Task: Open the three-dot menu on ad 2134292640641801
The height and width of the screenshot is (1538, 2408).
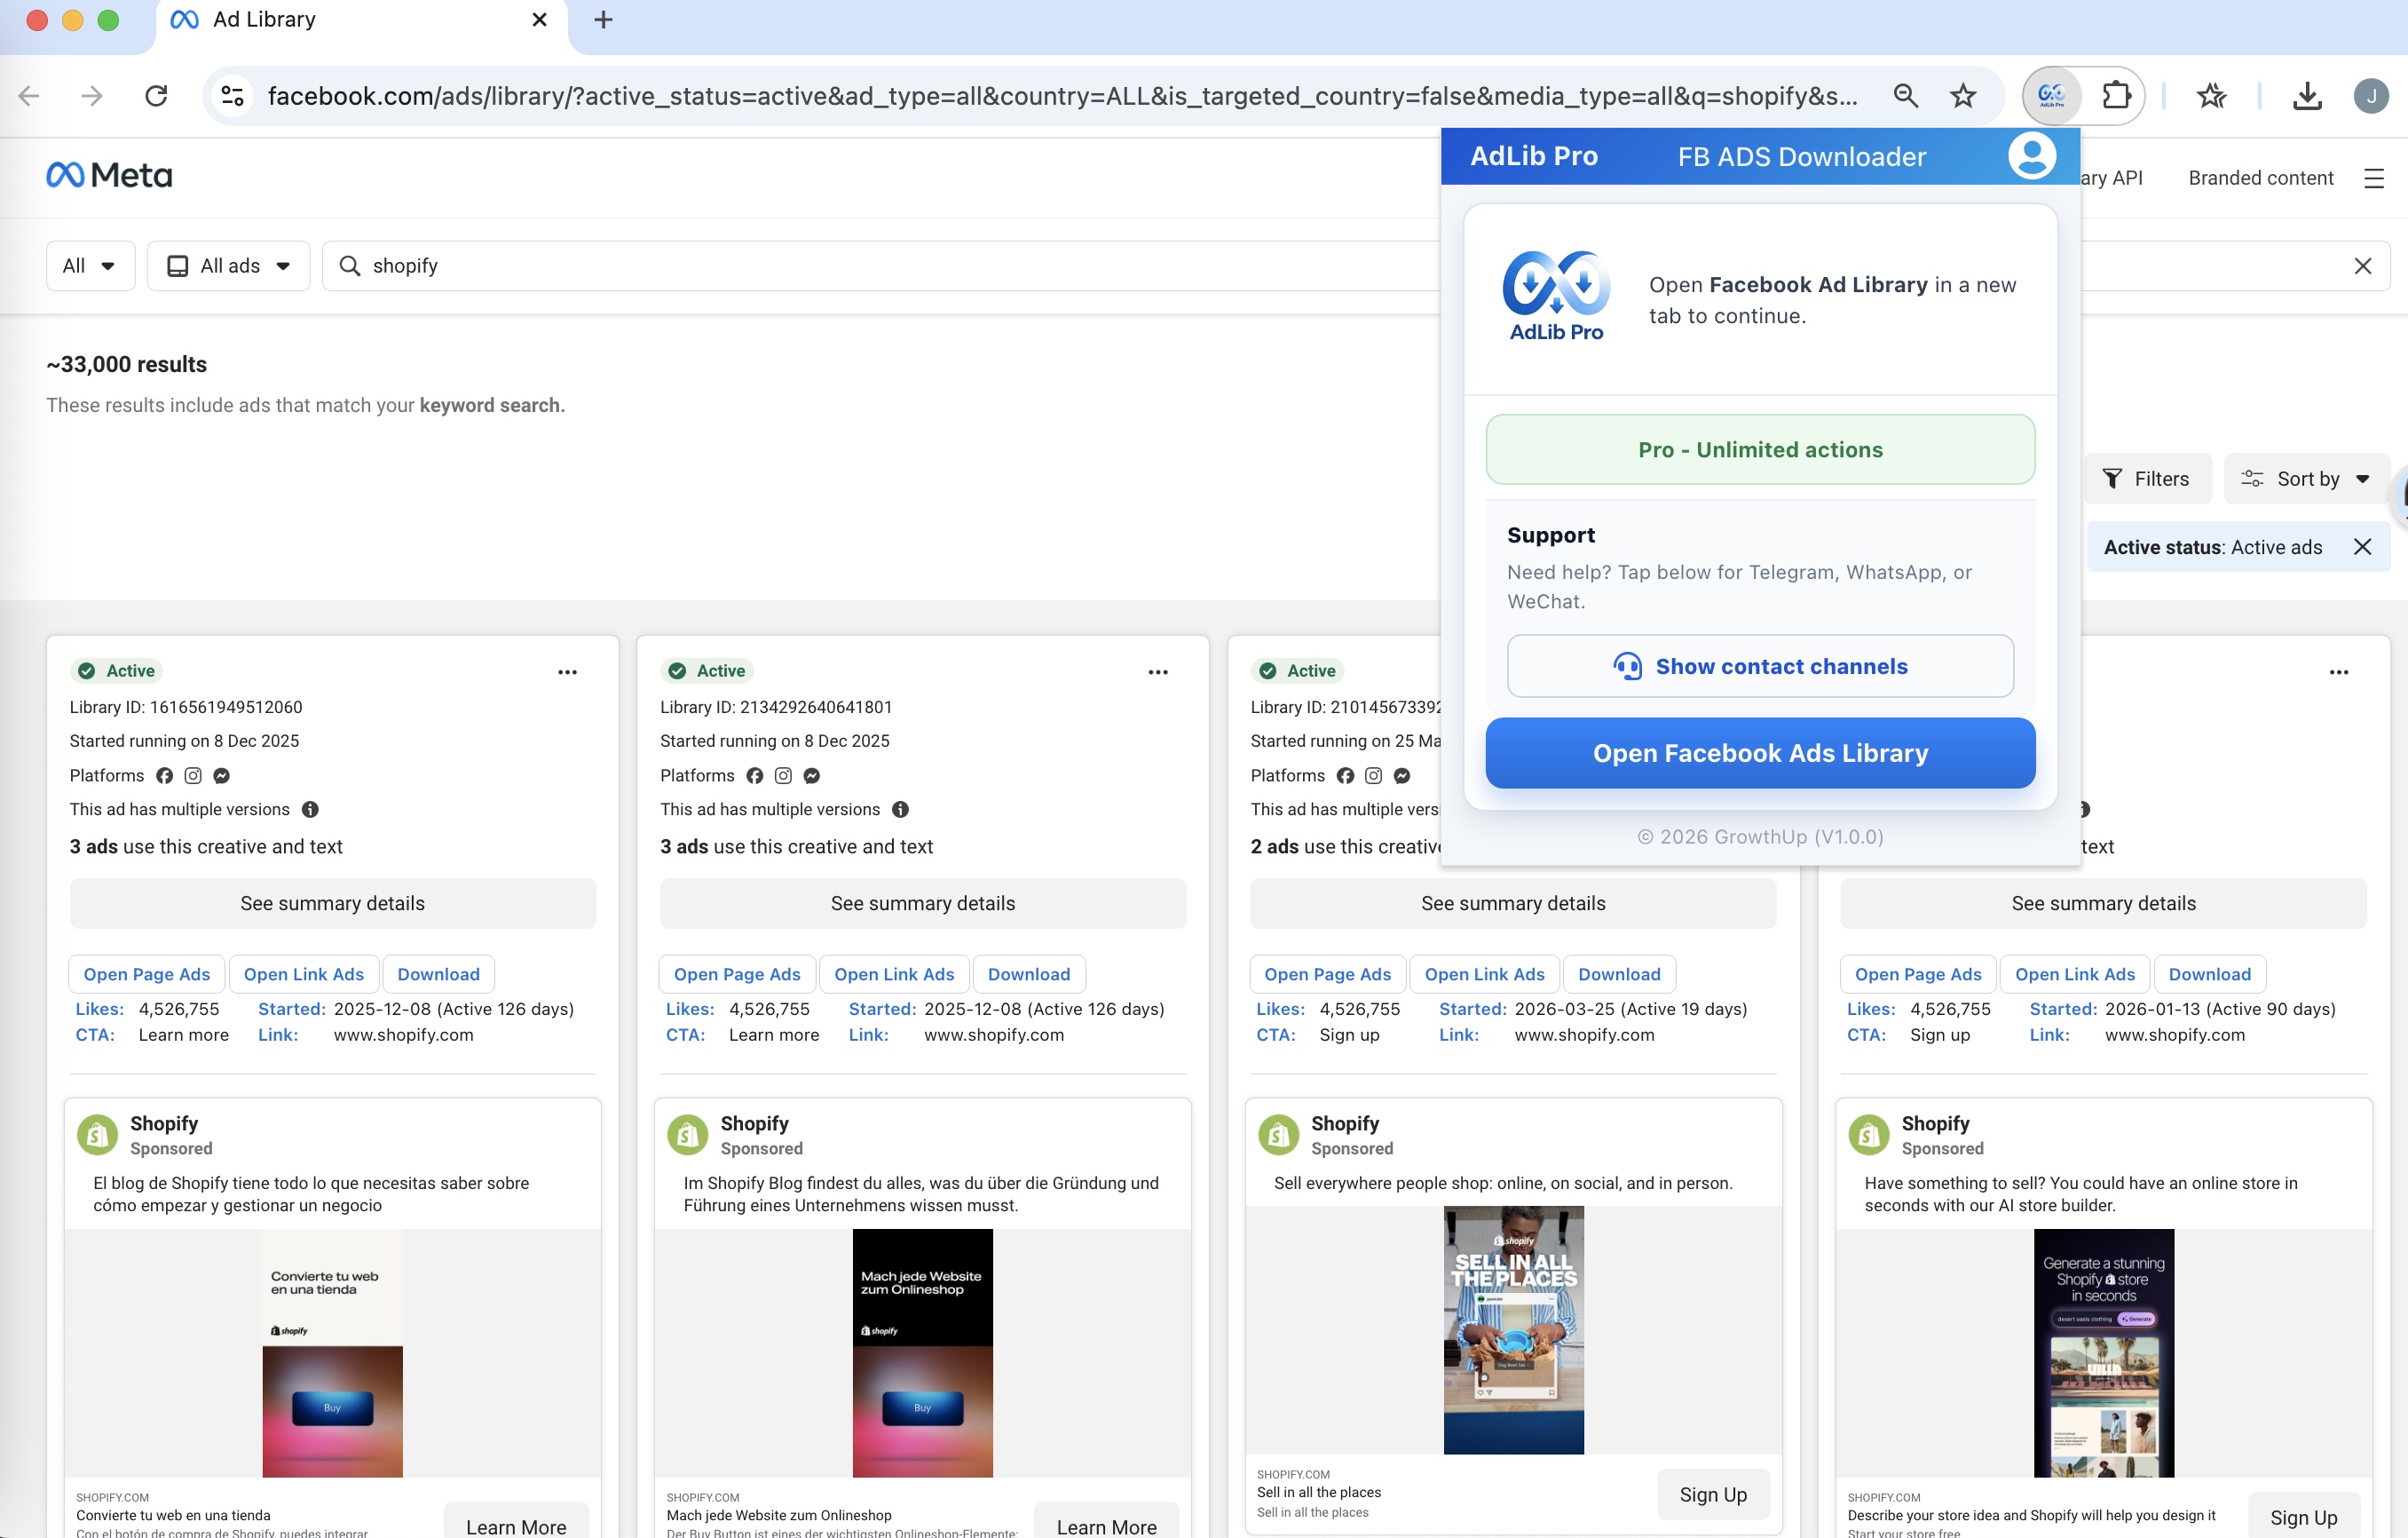Action: (x=1158, y=672)
